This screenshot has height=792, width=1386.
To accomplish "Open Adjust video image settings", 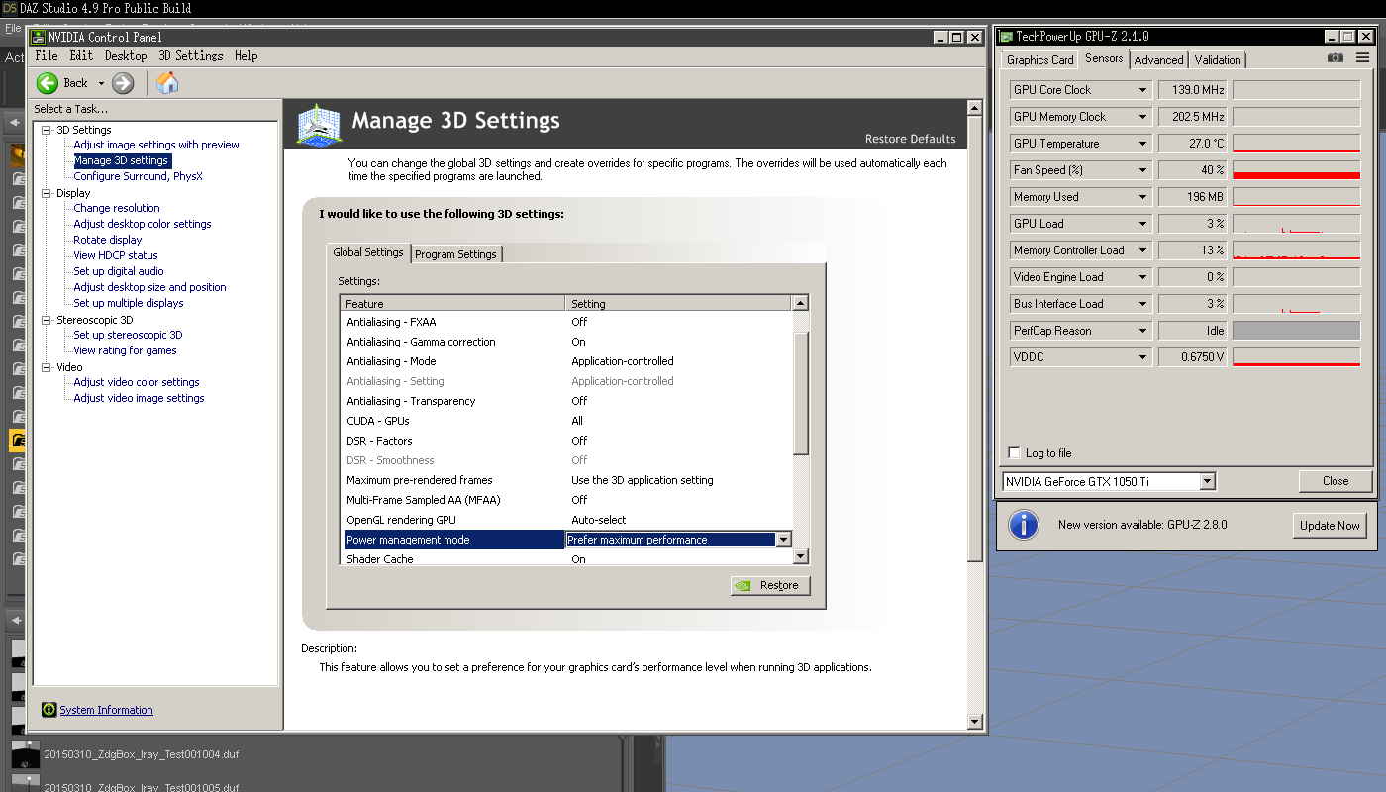I will [x=139, y=398].
